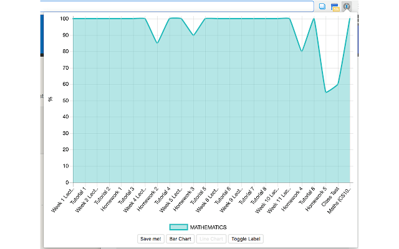Click the 'Week 10 Lec..' axis label
The image size is (399, 249).
click(x=266, y=200)
